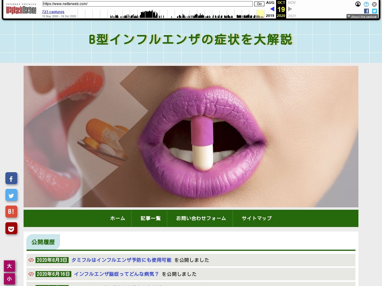Open the お問い合わせフォーム menu item

pos(201,218)
